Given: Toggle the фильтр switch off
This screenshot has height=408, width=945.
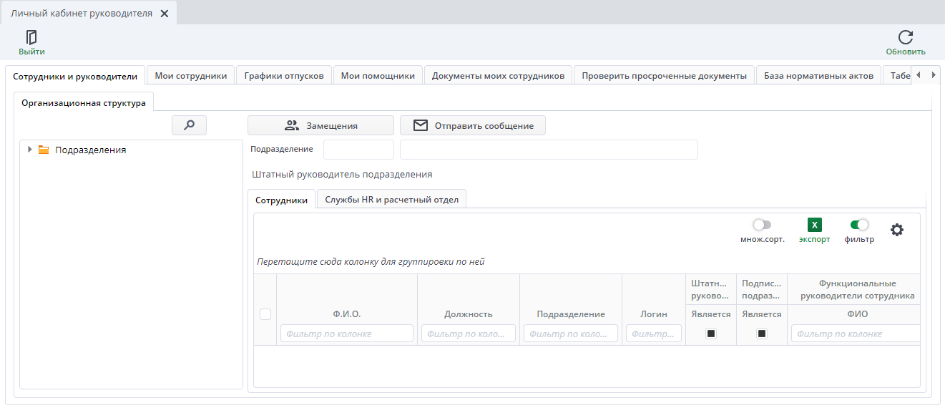Looking at the screenshot, I should click(859, 225).
